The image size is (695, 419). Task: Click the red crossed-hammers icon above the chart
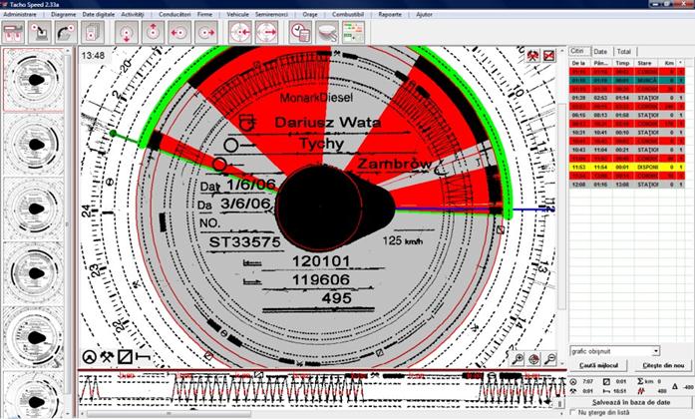point(532,56)
